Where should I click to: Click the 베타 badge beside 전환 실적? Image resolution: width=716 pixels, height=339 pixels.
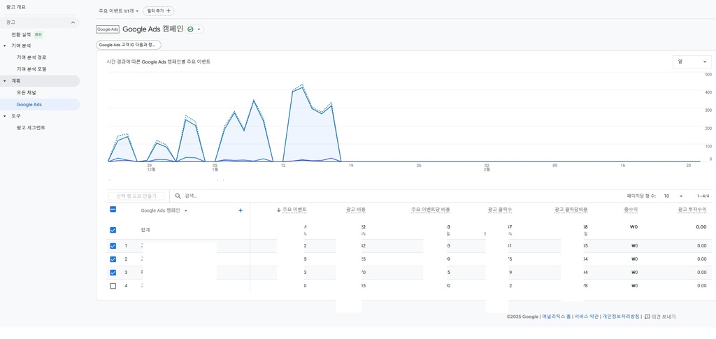(38, 34)
